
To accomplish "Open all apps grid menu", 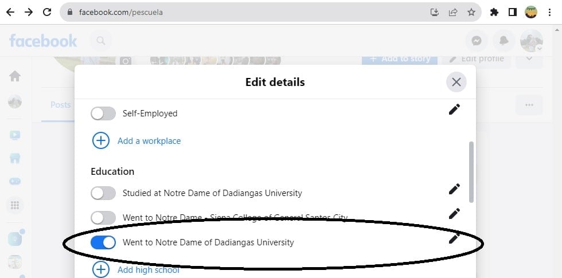I will [15, 205].
